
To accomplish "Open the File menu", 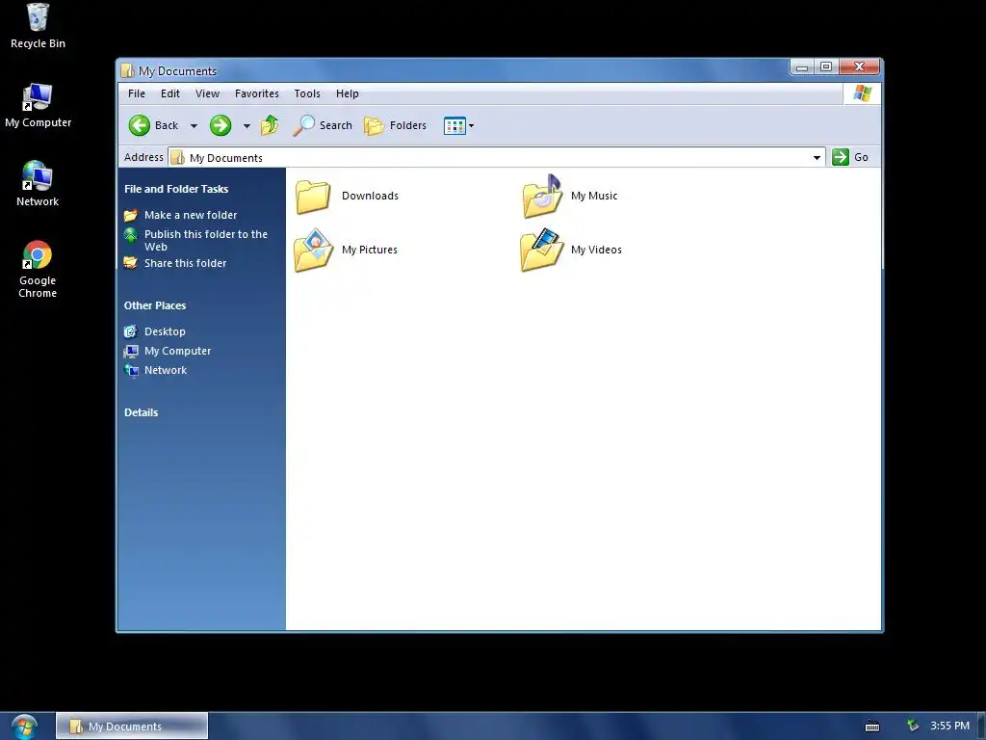I will [137, 93].
